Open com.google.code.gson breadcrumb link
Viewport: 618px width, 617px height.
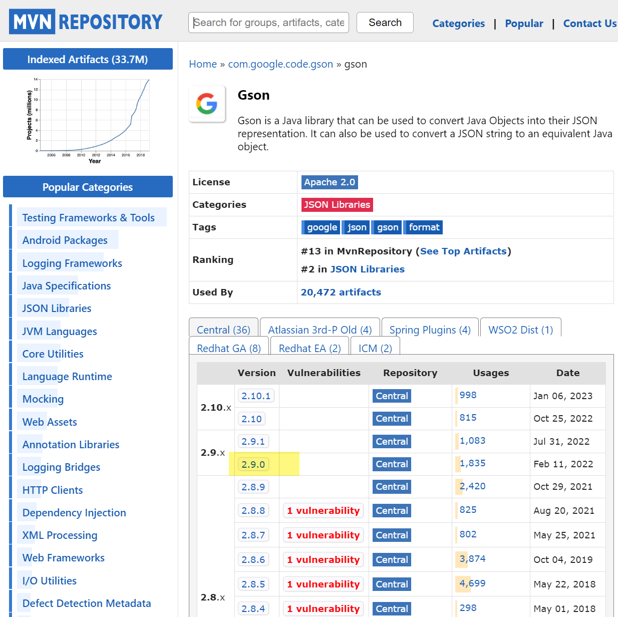(280, 64)
